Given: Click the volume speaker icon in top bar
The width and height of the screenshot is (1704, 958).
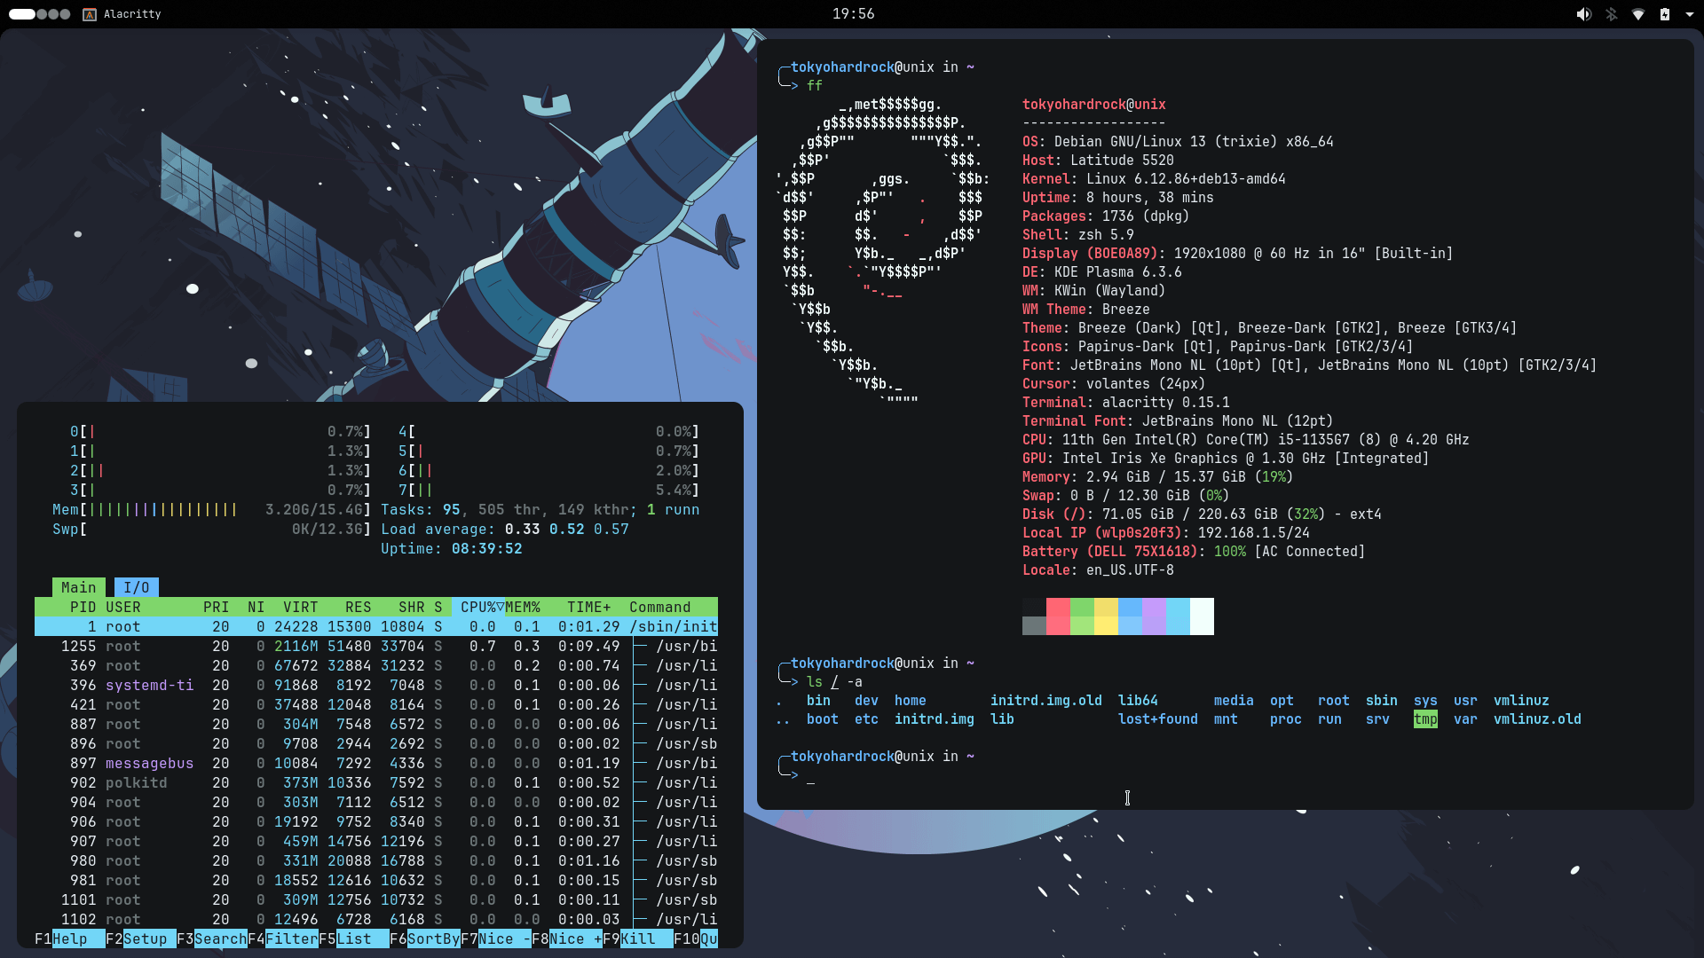Looking at the screenshot, I should [x=1583, y=14].
